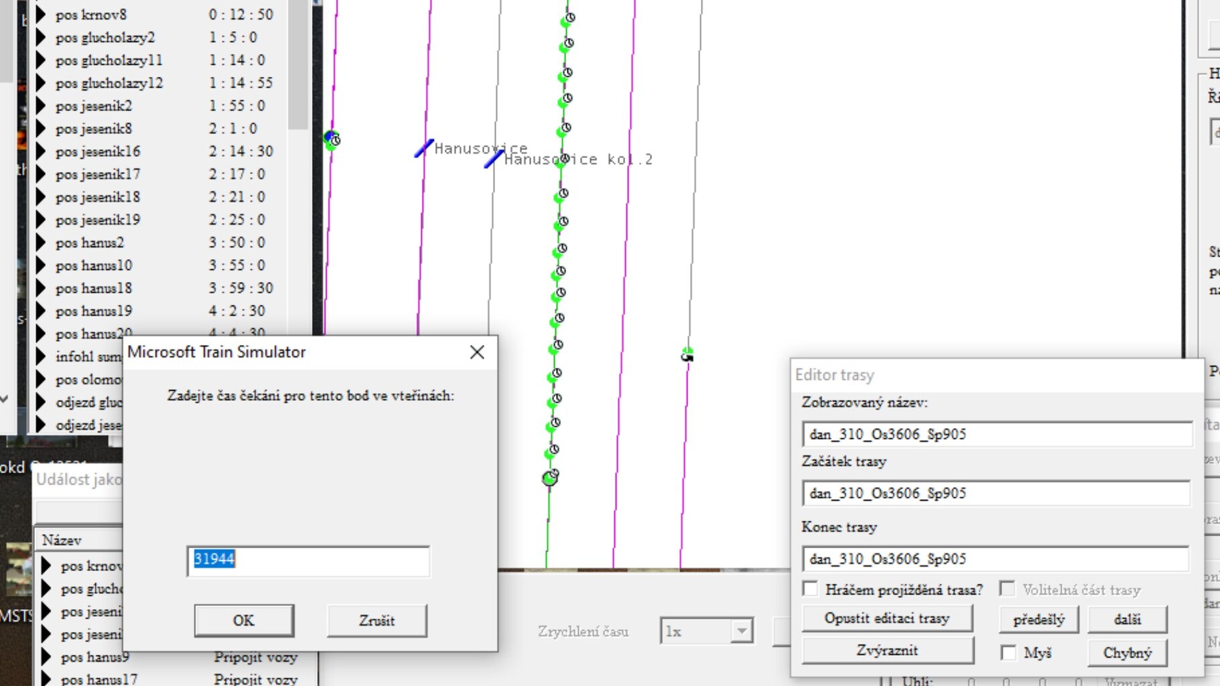Select the time value 1 : 5 : 0
Screen dimensions: 1220x686
tap(233, 37)
